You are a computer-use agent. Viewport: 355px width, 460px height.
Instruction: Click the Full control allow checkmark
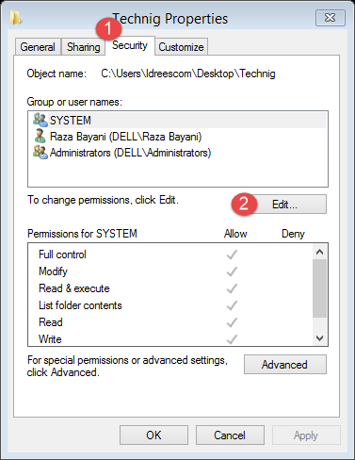232,255
